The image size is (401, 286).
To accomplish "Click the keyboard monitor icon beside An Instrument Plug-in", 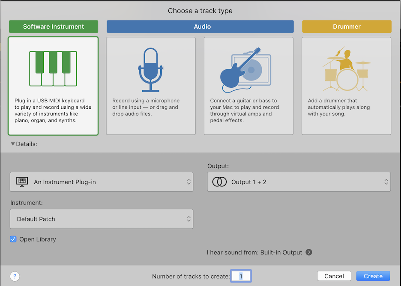I will (x=22, y=182).
